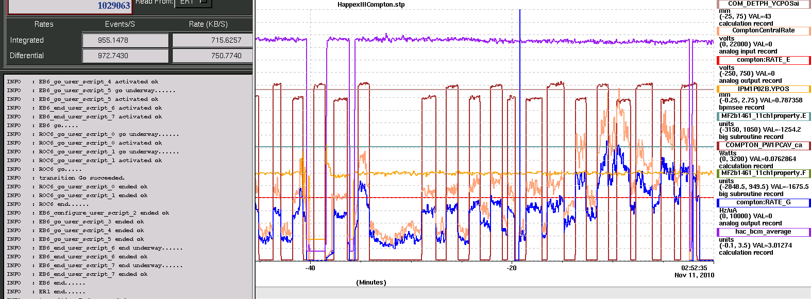Click the Watts unit label
The image size is (811, 299).
(728, 153)
